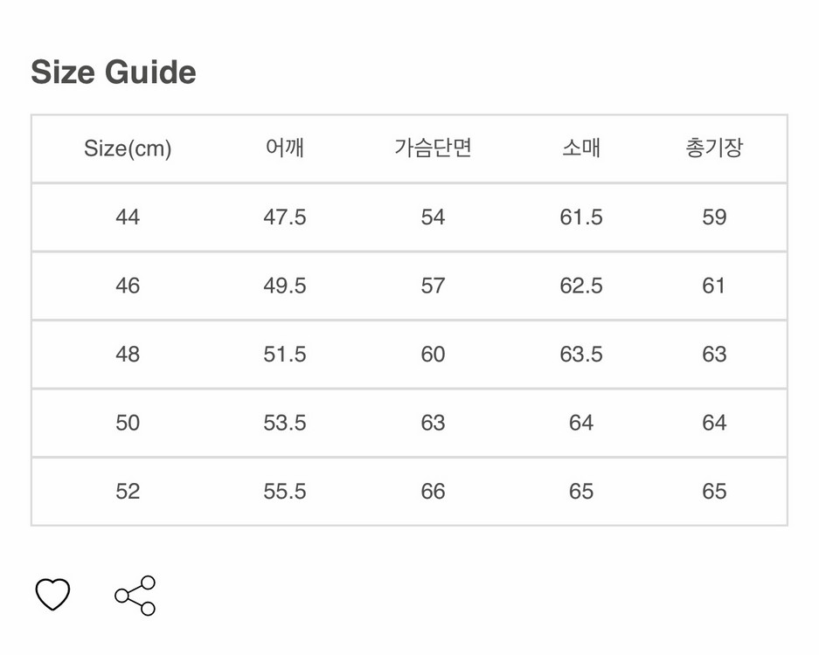This screenshot has height=655, width=819.
Task: Click the Size(cm) column header
Action: click(128, 148)
